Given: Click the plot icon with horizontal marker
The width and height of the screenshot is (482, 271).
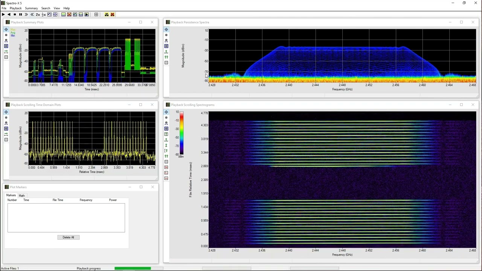Looking at the screenshot, I should coord(81,14).
